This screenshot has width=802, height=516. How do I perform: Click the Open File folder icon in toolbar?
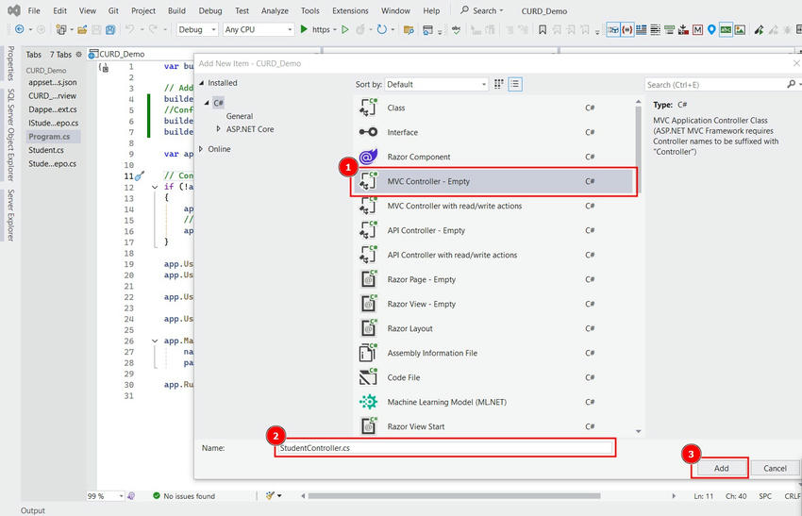coord(82,29)
